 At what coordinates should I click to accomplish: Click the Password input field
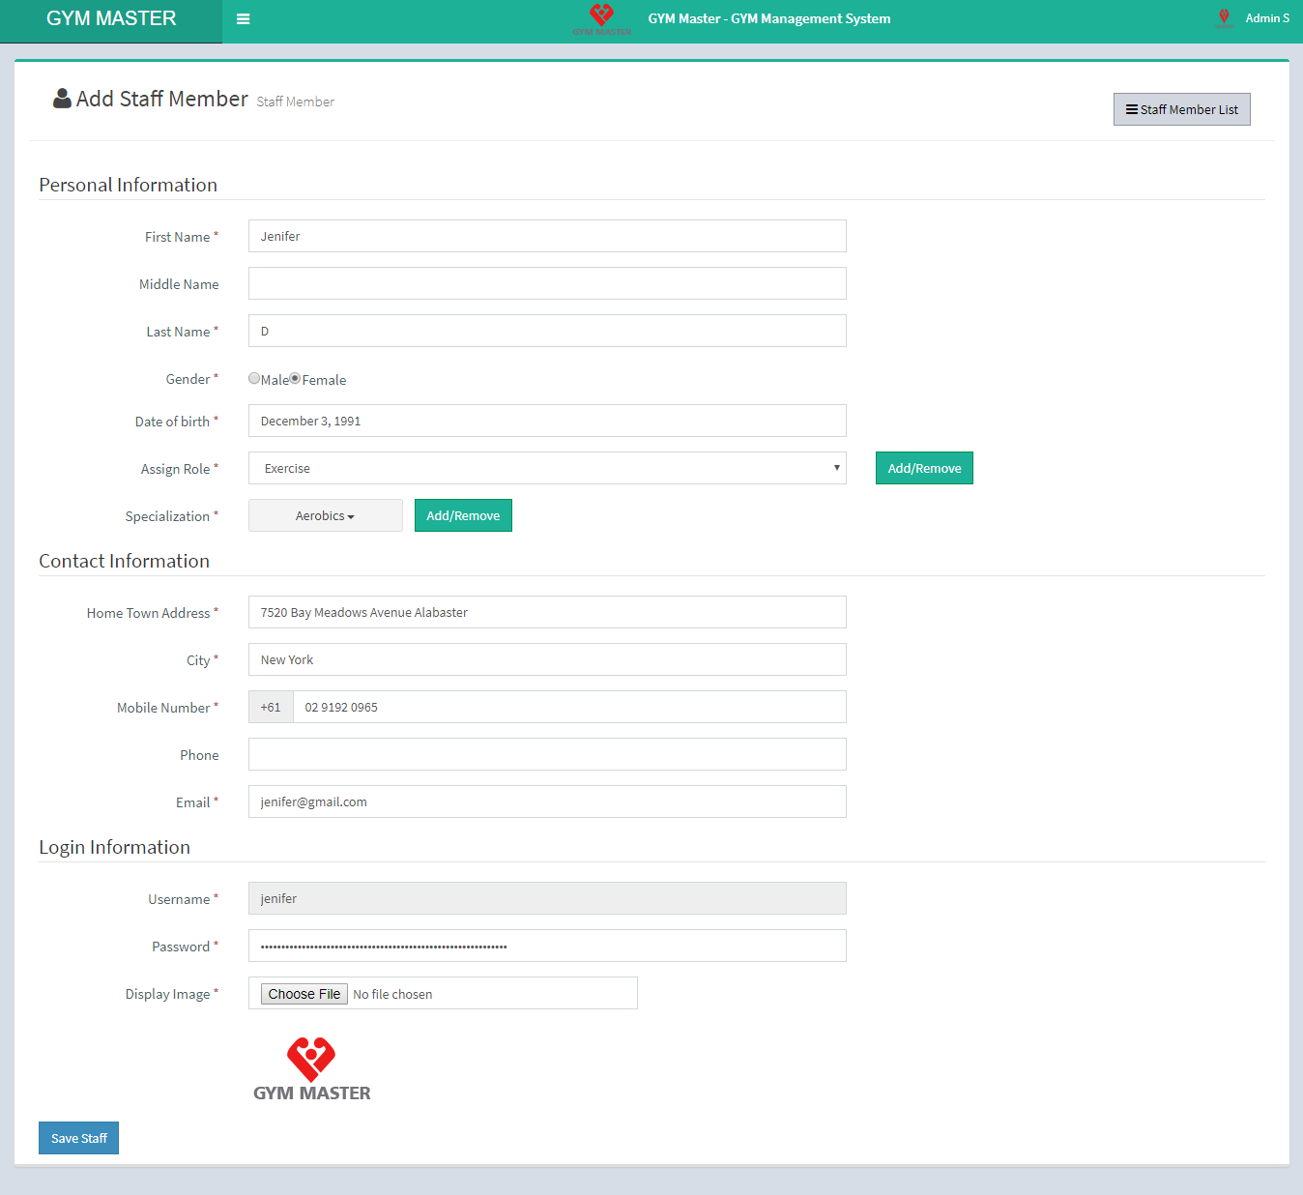tap(546, 947)
